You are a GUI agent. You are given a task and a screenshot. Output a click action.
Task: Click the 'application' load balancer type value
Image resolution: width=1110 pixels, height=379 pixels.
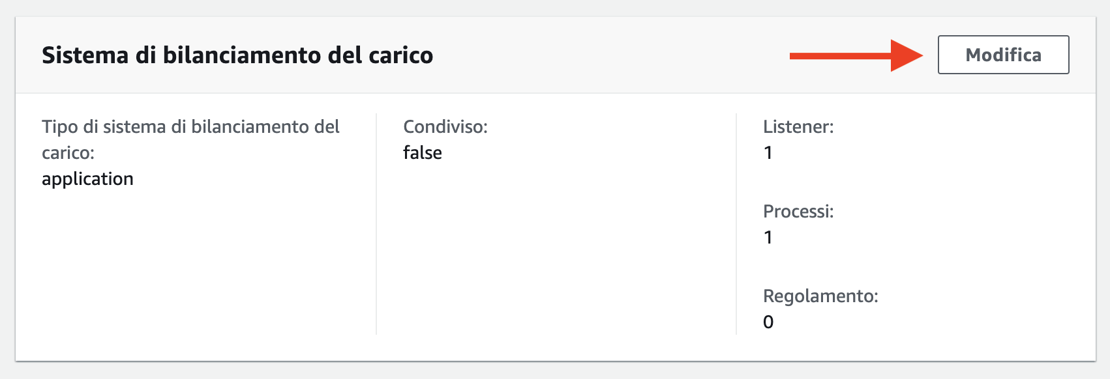pos(87,178)
